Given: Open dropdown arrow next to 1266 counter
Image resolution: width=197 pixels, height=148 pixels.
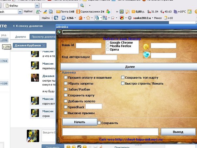Looking at the screenshot, I should point(75,18).
